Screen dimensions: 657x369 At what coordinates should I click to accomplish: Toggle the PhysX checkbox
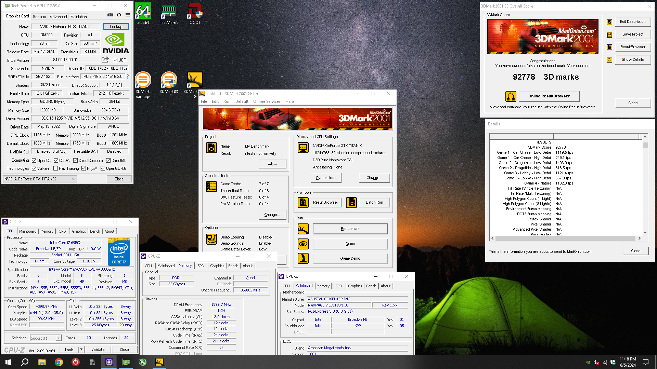pos(83,168)
